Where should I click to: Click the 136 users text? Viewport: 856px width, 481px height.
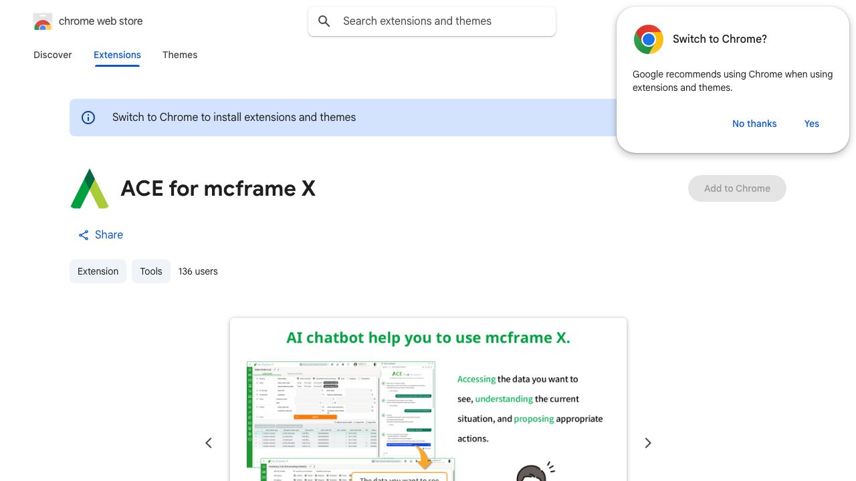tap(198, 271)
